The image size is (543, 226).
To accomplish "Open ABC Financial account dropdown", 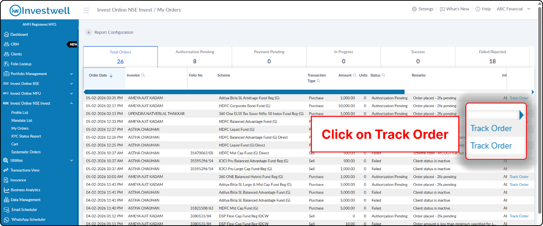I will (x=513, y=9).
